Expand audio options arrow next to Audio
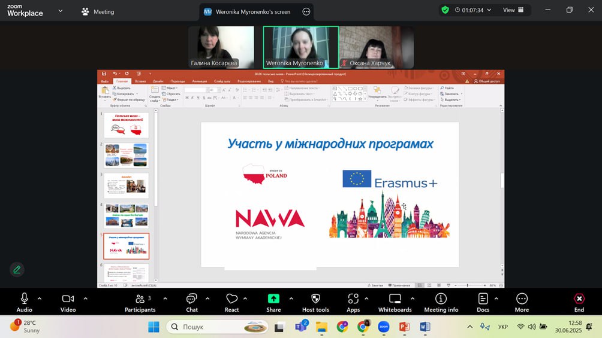 point(40,299)
